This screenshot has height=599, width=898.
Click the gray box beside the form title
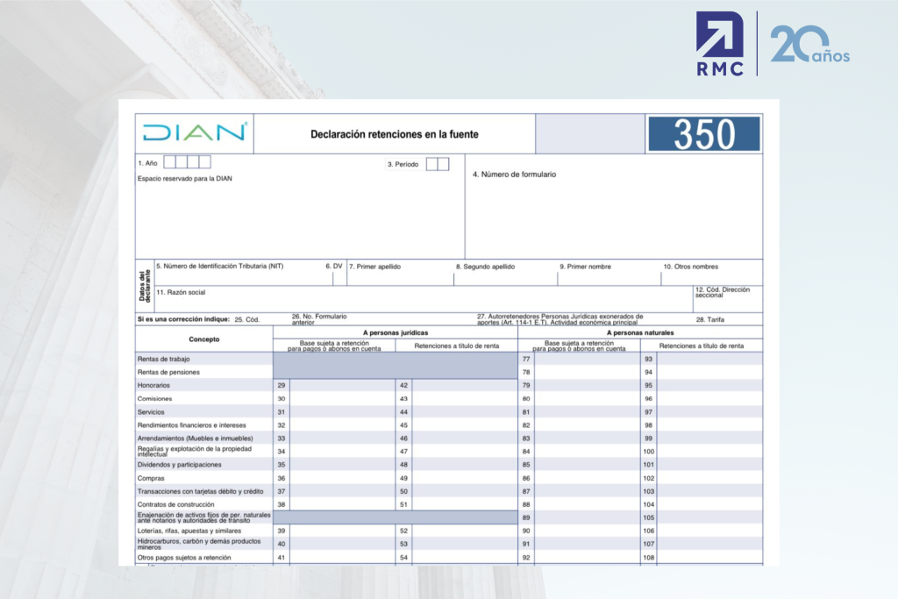[x=589, y=134]
